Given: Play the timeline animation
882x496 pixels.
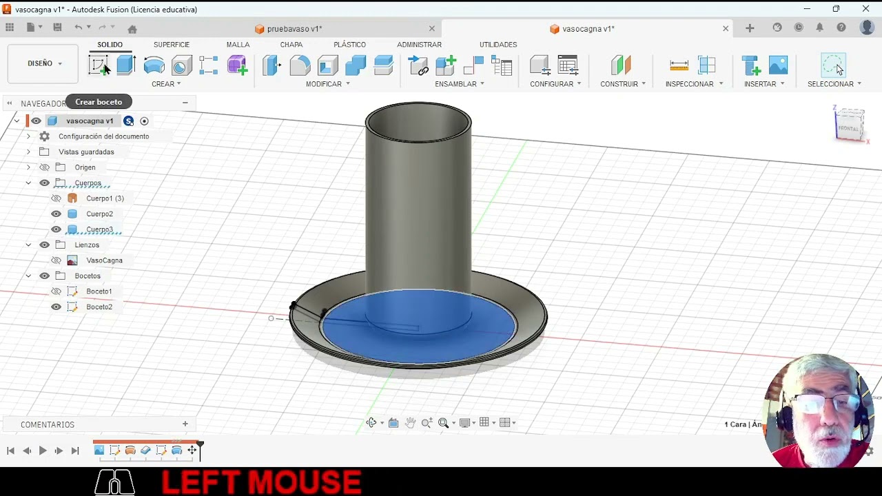Looking at the screenshot, I should [x=43, y=451].
